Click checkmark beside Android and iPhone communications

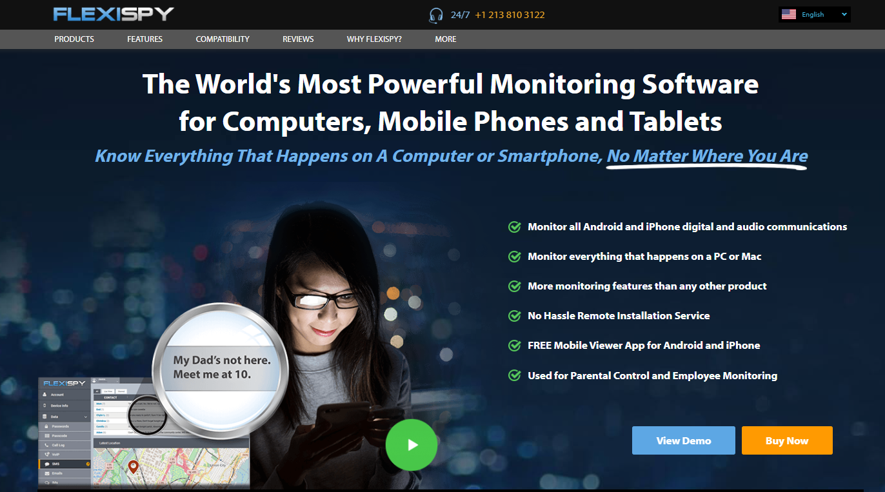pyautogui.click(x=515, y=227)
